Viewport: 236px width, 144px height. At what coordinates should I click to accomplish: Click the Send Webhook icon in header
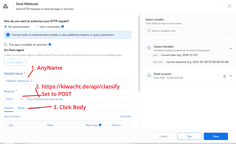6,6
